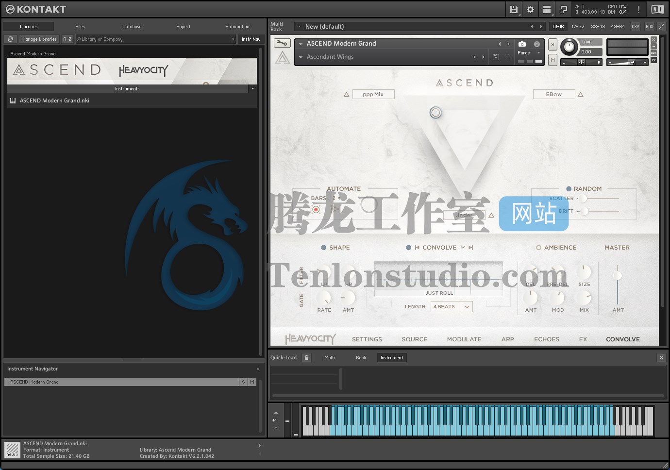Viewport: 670px width, 470px height.
Task: Switch to the Files tab in the browser
Action: tap(80, 26)
